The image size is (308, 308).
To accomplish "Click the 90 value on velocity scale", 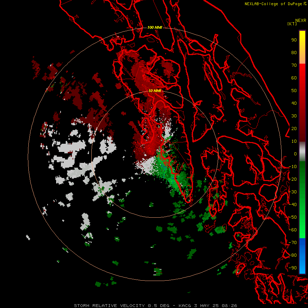I will pos(294,40).
